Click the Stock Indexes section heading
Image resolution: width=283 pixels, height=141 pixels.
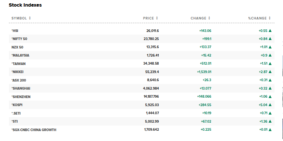pyautogui.click(x=25, y=5)
